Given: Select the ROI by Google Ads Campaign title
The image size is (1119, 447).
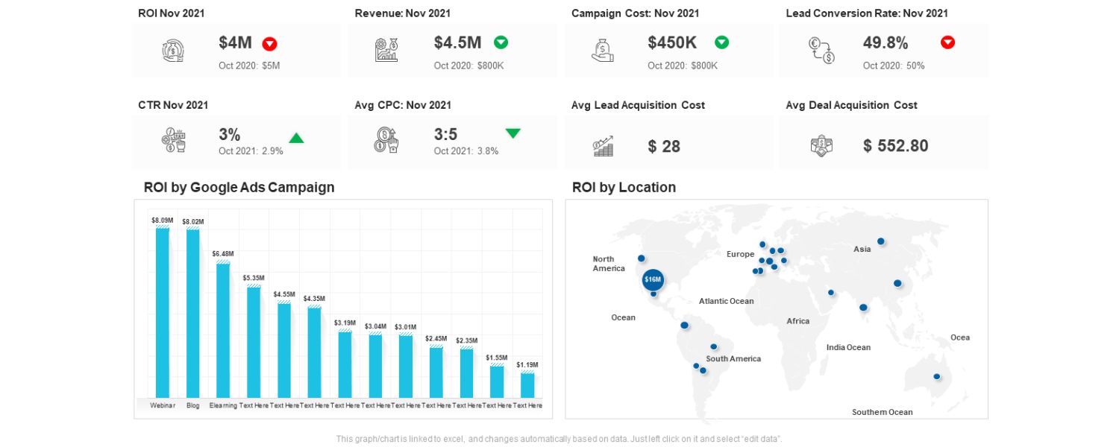Looking at the screenshot, I should point(239,187).
